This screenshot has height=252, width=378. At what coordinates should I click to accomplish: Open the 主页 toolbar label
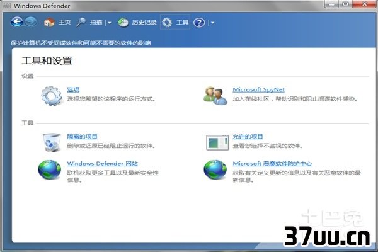pos(64,23)
